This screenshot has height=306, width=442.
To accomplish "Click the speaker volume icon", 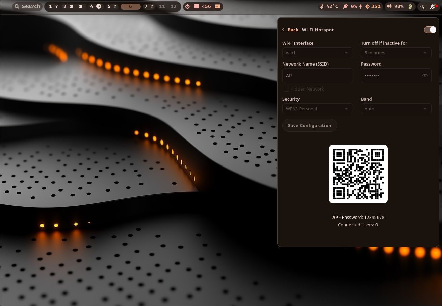I will (x=389, y=6).
